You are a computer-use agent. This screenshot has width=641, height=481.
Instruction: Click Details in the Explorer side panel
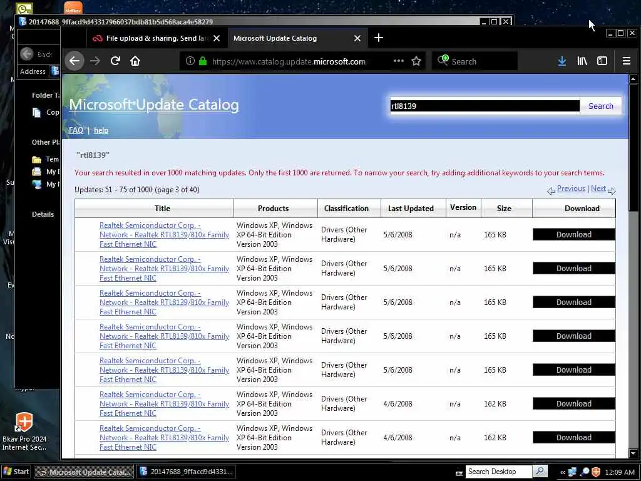[x=43, y=214]
